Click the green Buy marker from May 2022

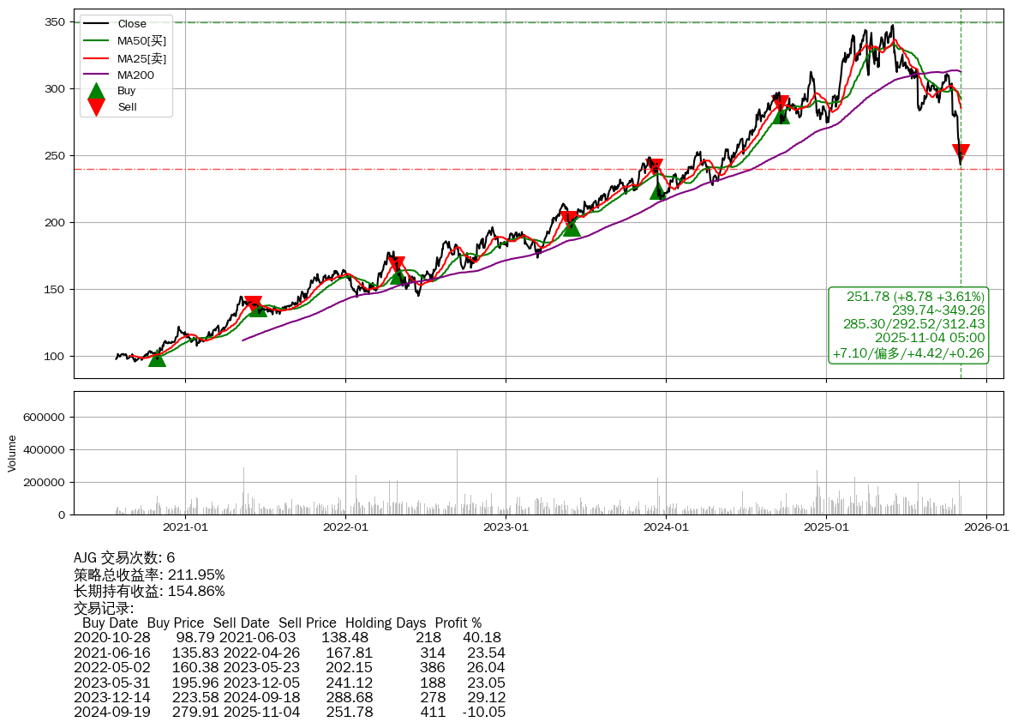pos(398,275)
